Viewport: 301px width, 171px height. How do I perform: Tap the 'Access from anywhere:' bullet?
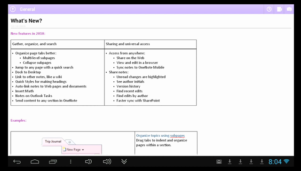[x=127, y=53]
